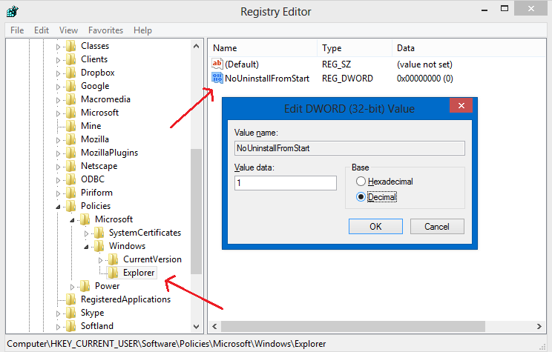
Task: Click the Mine folder icon
Action: [71, 126]
